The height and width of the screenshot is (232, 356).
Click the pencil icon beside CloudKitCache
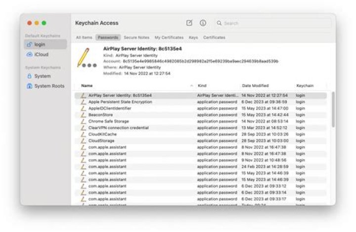(x=84, y=134)
